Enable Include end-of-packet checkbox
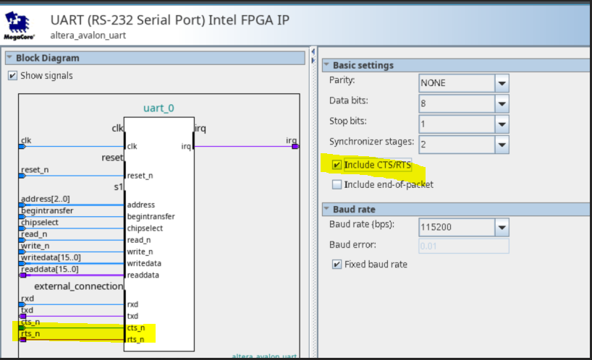 pyautogui.click(x=337, y=184)
